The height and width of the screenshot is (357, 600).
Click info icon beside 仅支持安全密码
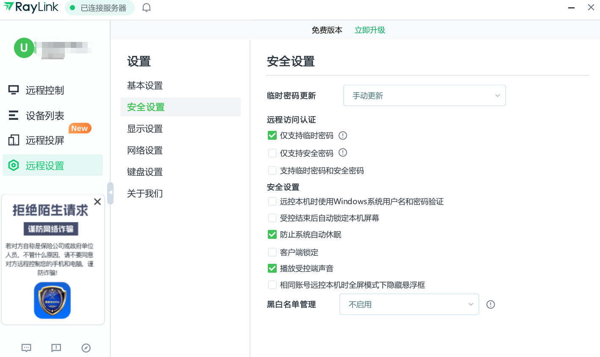point(343,152)
